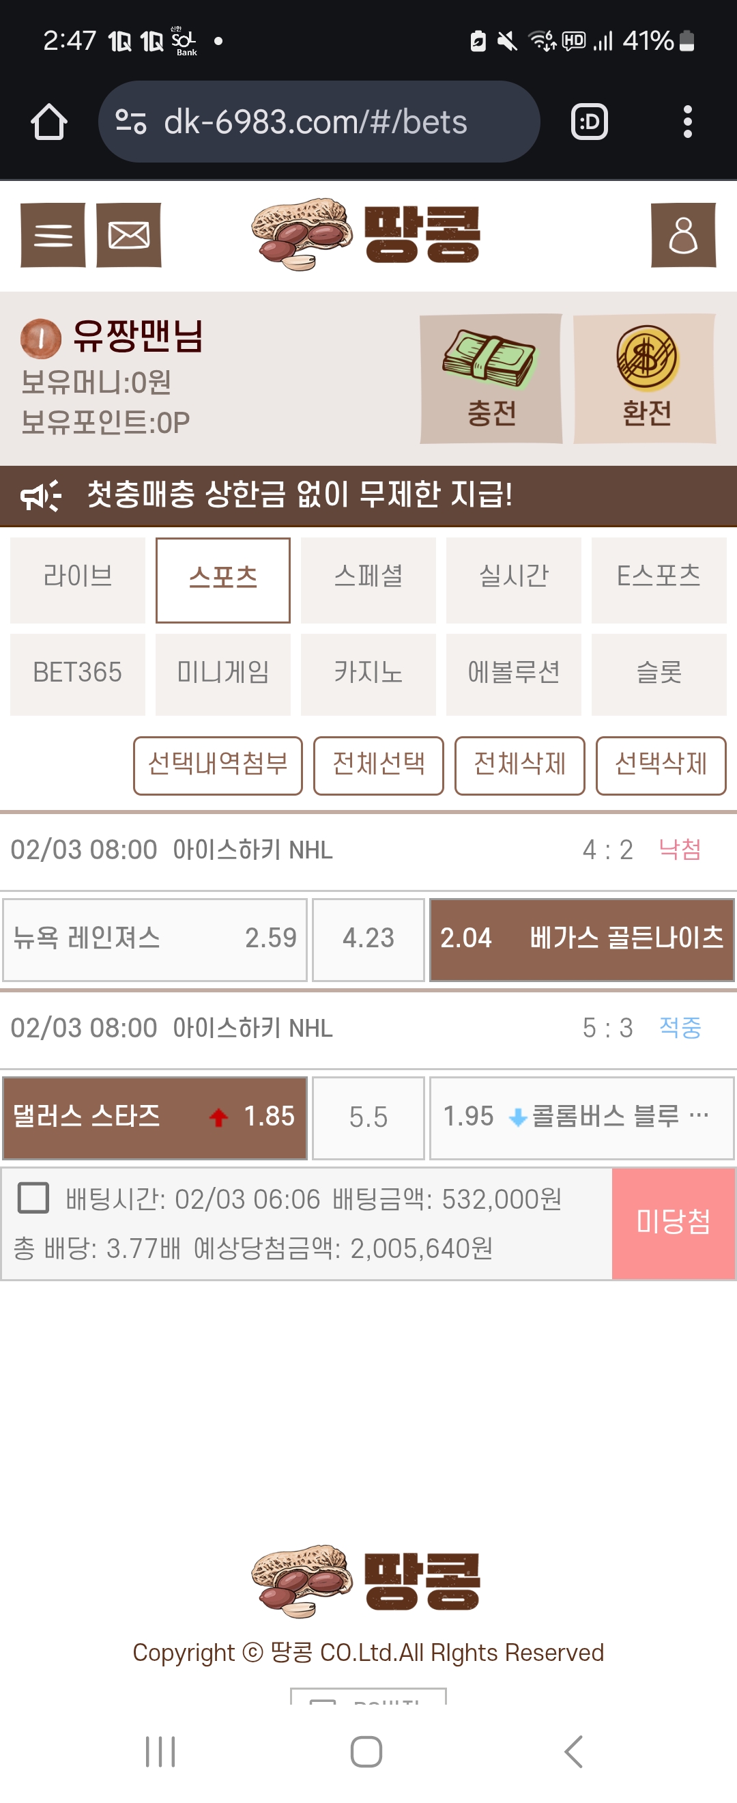The height and width of the screenshot is (1803, 737).
Task: Tap the Android back navigation button
Action: click(x=573, y=1751)
